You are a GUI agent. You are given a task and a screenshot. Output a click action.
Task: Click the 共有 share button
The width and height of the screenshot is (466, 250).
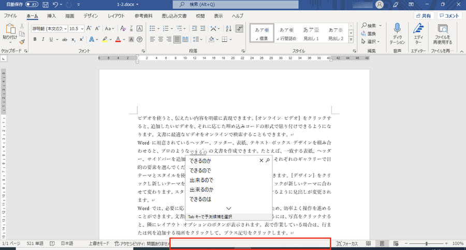point(423,16)
